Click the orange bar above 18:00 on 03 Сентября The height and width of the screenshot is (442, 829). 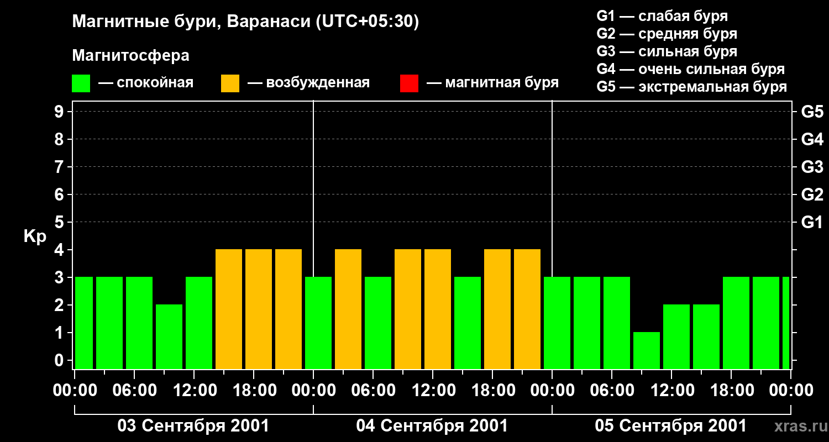pos(259,309)
